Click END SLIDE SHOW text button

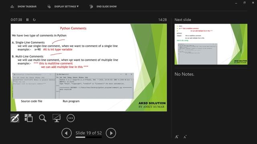point(106,6)
